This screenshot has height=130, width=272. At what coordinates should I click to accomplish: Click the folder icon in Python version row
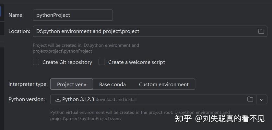[x=250, y=99]
